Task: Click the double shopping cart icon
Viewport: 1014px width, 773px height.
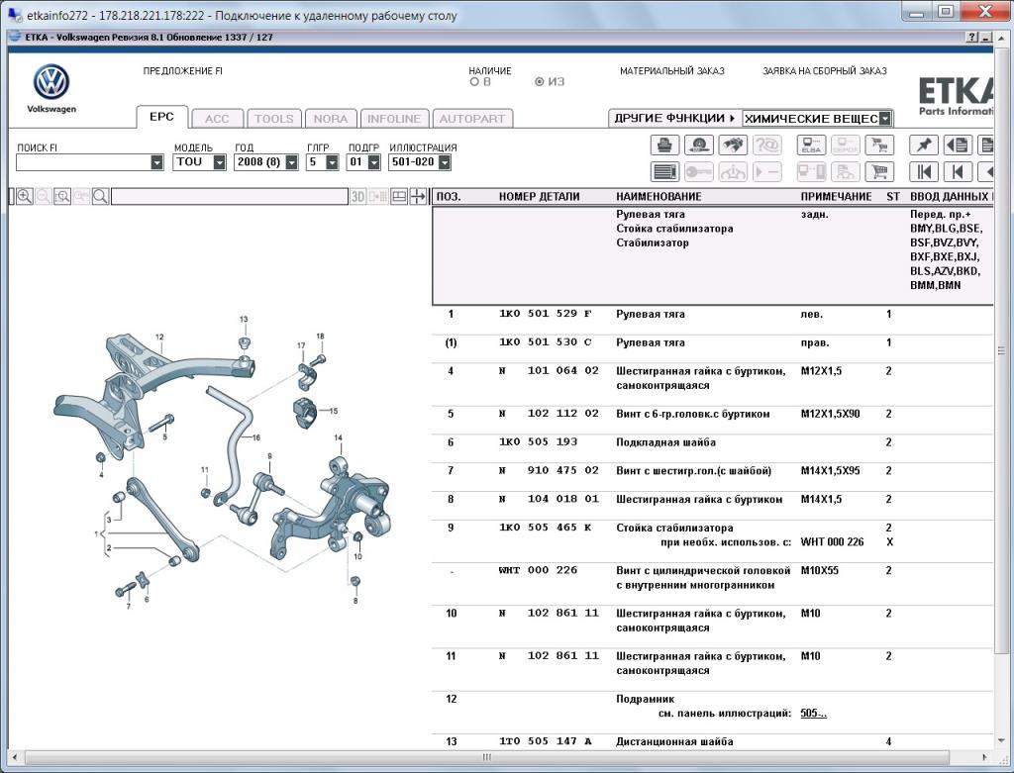Action: [x=879, y=145]
